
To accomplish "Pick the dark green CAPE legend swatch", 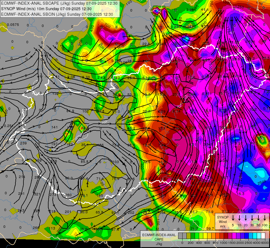I will 193,236.
